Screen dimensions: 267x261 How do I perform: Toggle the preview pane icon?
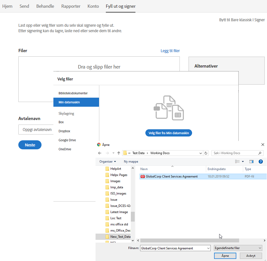point(251,162)
